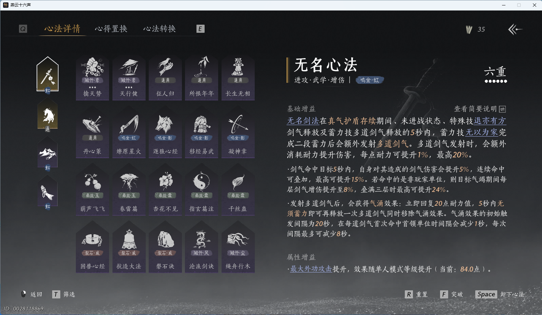Switch to the 心法转换 tab
The image size is (542, 315).
160,29
